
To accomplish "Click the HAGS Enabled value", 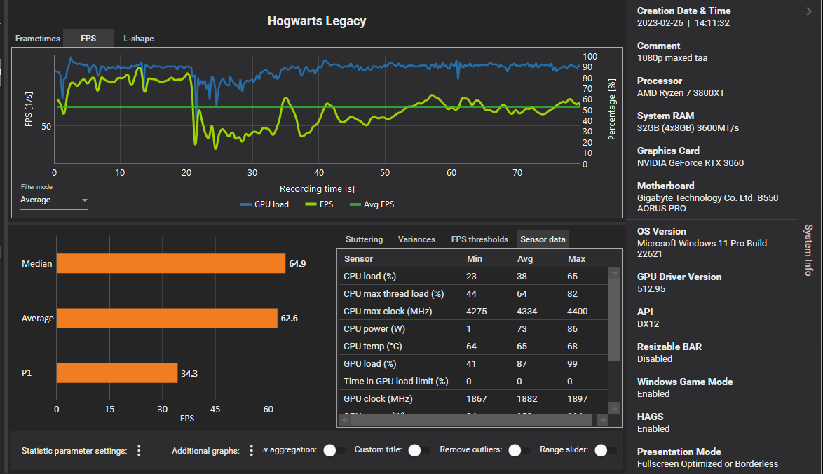I will tap(653, 429).
